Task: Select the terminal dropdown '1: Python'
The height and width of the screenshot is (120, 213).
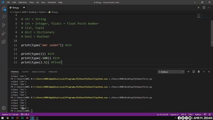Action: 171,72
